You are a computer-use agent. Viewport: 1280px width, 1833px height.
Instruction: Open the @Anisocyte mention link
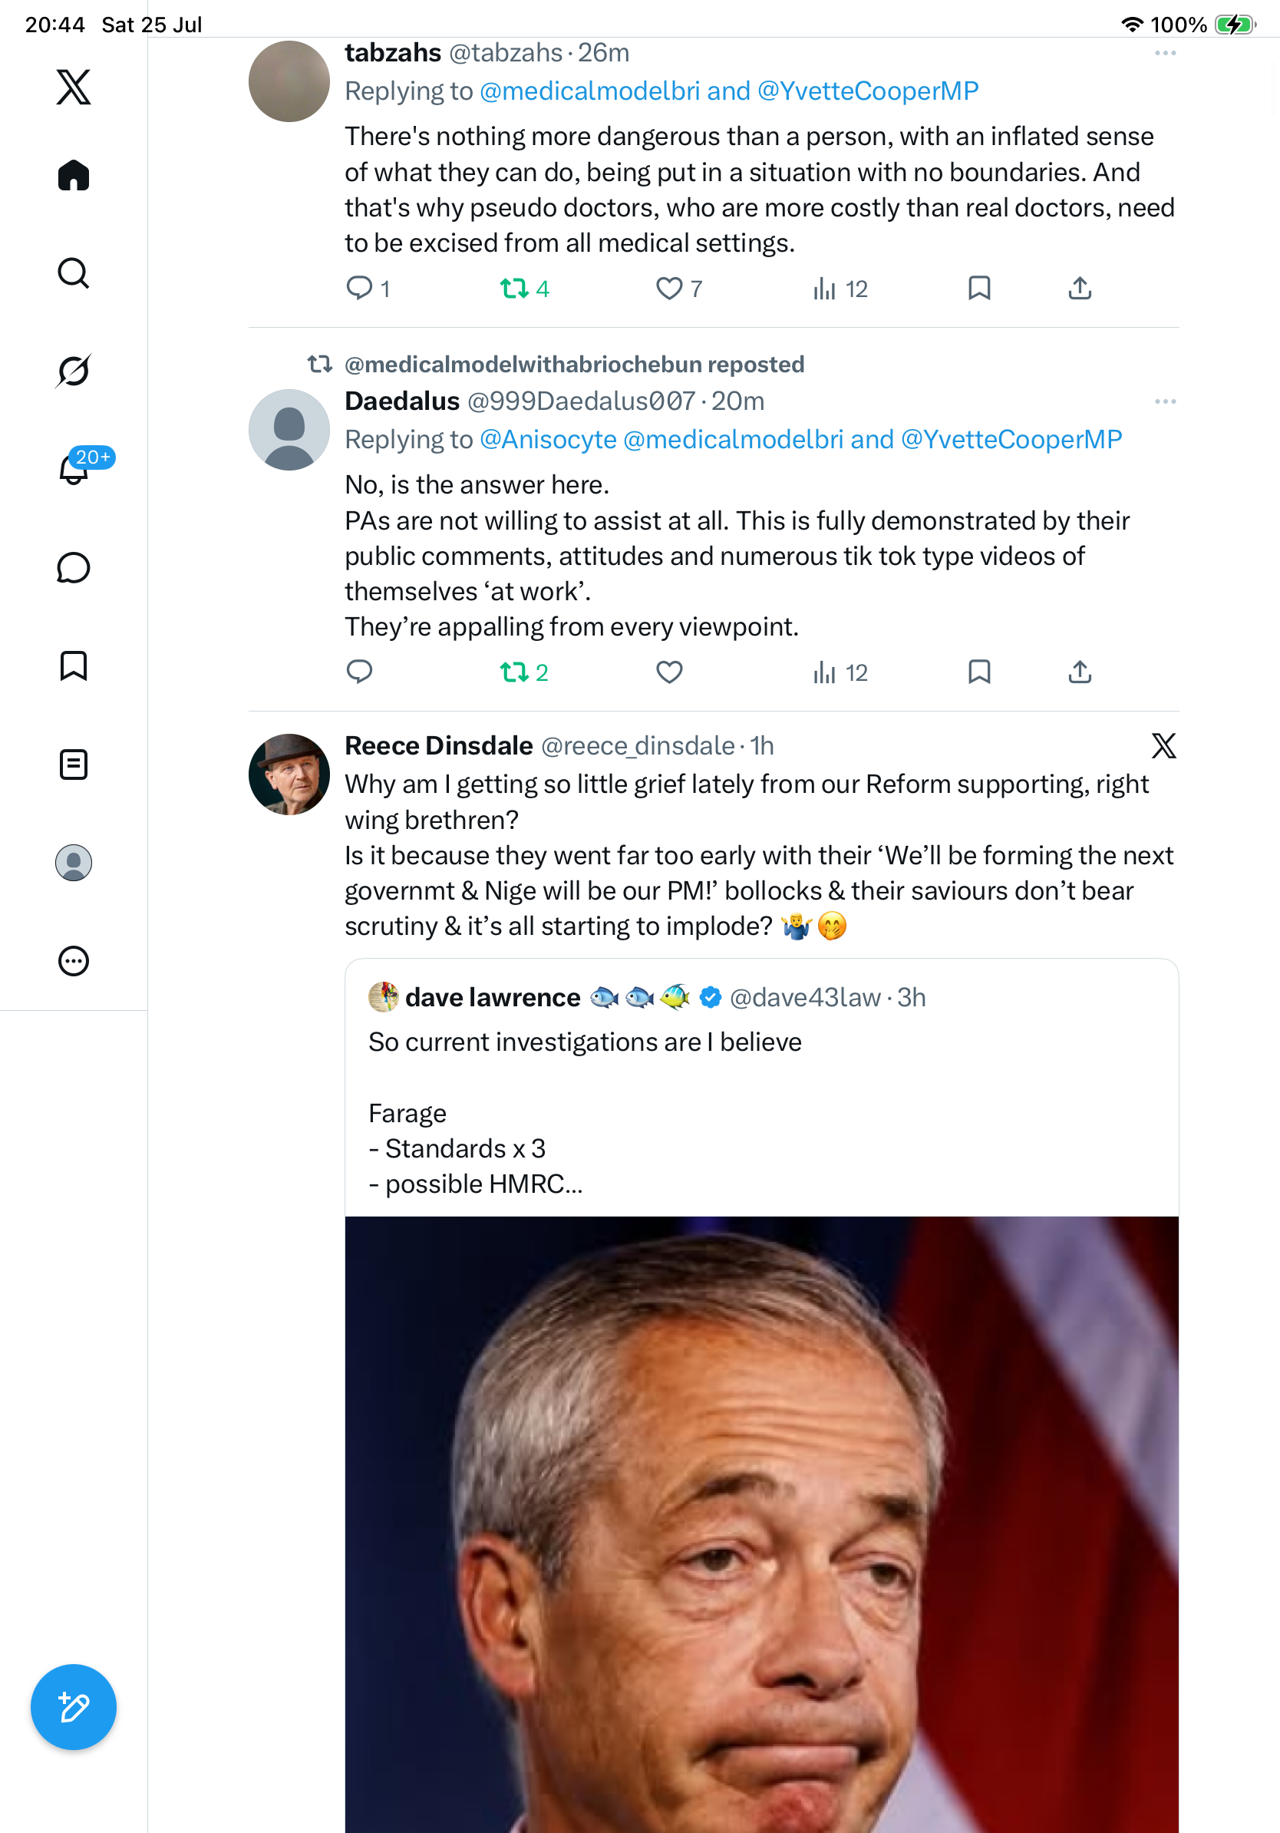click(x=548, y=439)
